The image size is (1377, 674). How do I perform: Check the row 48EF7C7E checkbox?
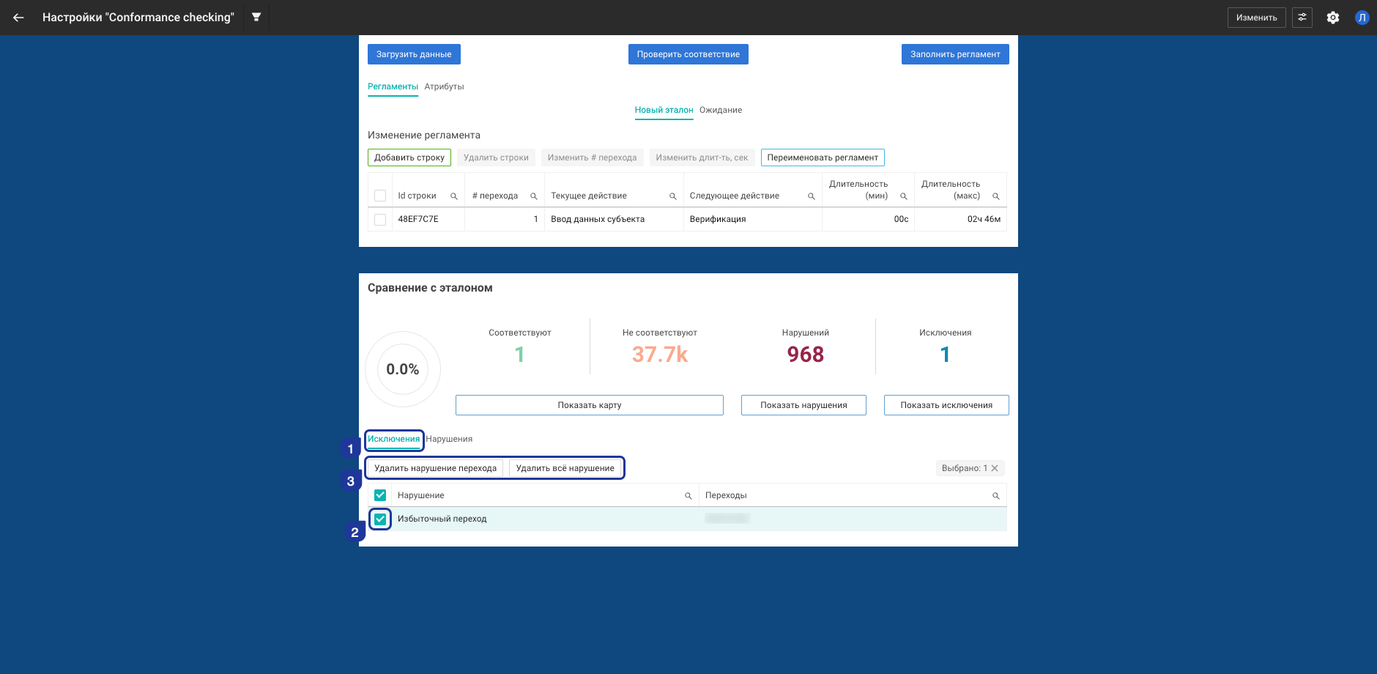[x=380, y=220]
